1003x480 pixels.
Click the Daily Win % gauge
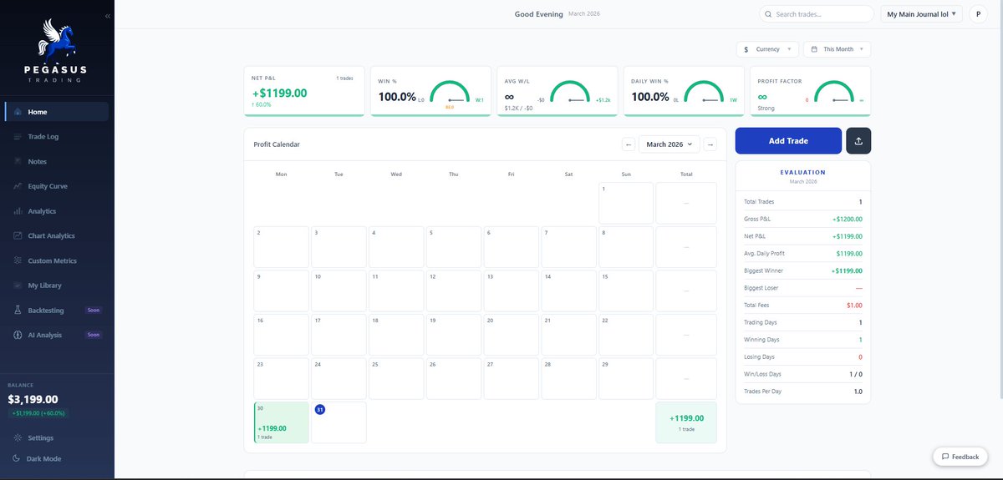coord(704,92)
